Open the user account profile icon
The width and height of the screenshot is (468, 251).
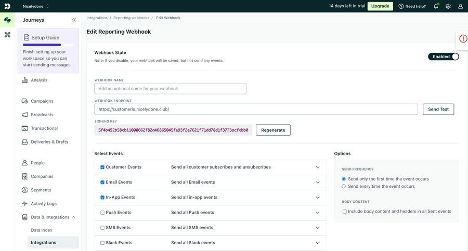tap(460, 6)
